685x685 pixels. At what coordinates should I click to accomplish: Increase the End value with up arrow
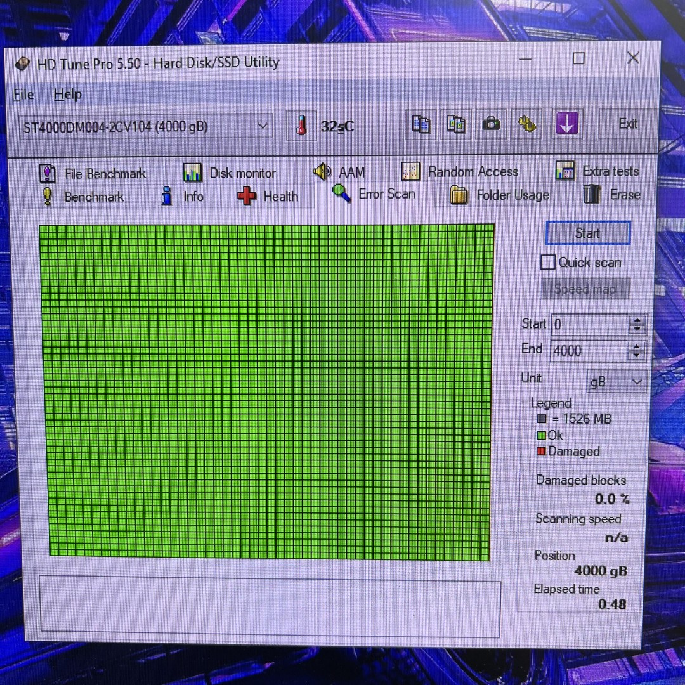click(637, 346)
